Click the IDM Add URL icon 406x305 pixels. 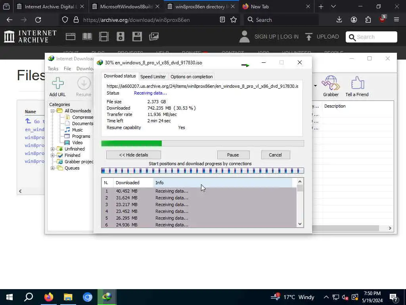click(x=57, y=83)
